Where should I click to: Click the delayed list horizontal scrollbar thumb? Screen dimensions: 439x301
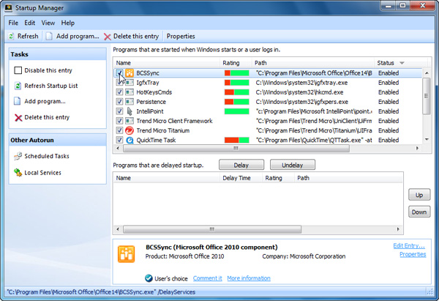pyautogui.click(x=212, y=229)
